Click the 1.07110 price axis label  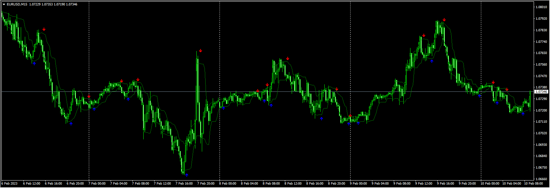coord(541,122)
